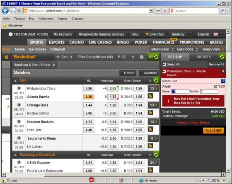This screenshot has height=184, width=232.
Task: Expand the Euro Odds format dropdown
Action: pos(187,49)
